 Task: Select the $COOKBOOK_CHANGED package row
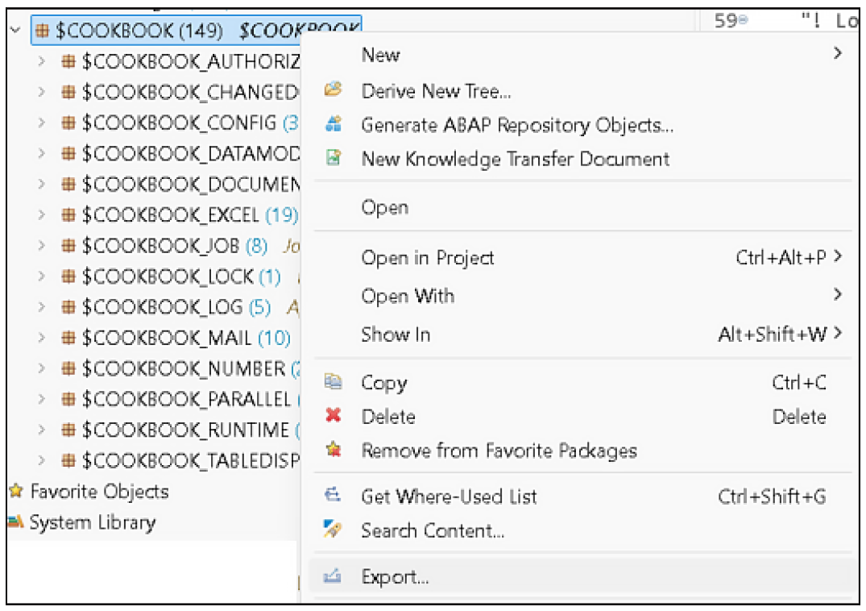click(x=180, y=92)
